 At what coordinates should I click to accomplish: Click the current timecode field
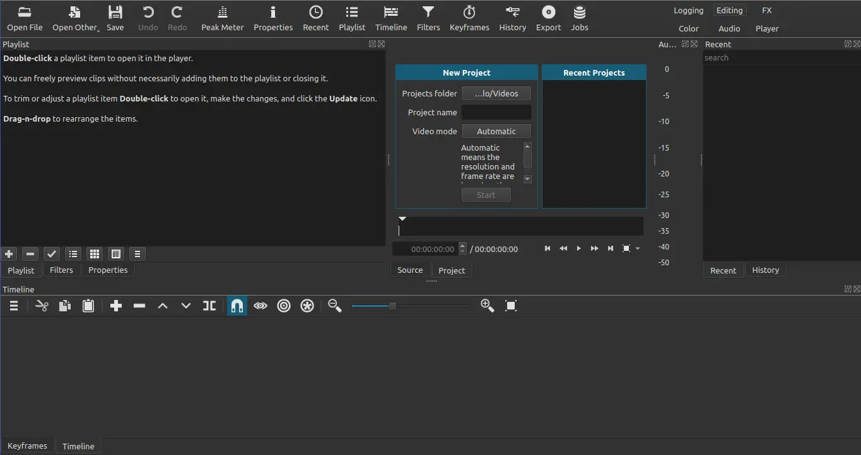coord(426,249)
